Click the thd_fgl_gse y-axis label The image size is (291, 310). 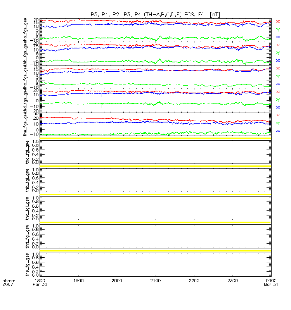[x=27, y=236]
